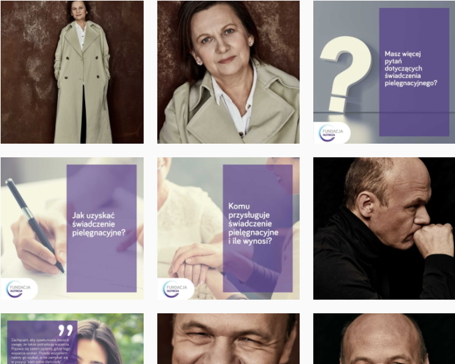Open the profile photo of bald man in black turtleneck
The width and height of the screenshot is (455, 364).
pyautogui.click(x=384, y=228)
